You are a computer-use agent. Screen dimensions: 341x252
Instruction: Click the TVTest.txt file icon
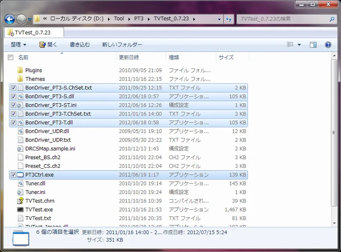click(x=20, y=218)
